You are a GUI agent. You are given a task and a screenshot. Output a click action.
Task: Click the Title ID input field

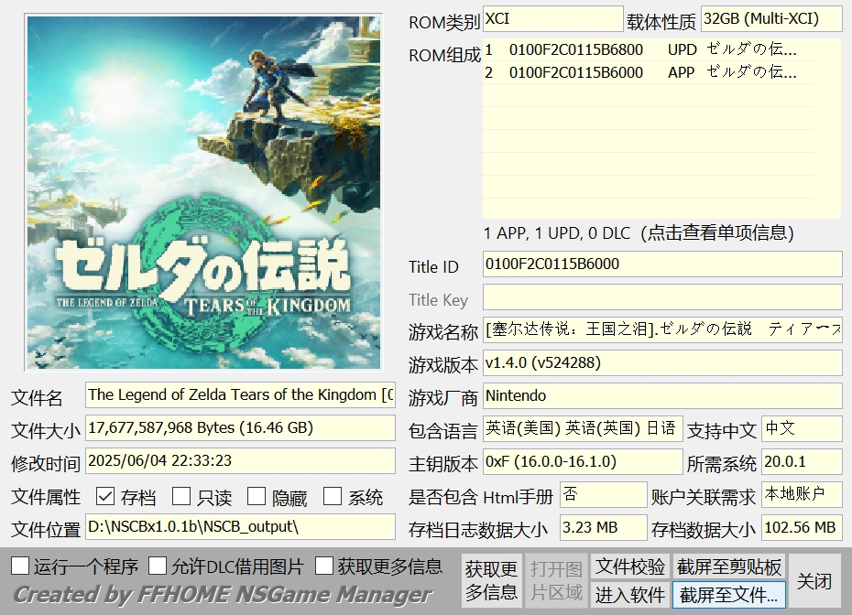pos(660,264)
